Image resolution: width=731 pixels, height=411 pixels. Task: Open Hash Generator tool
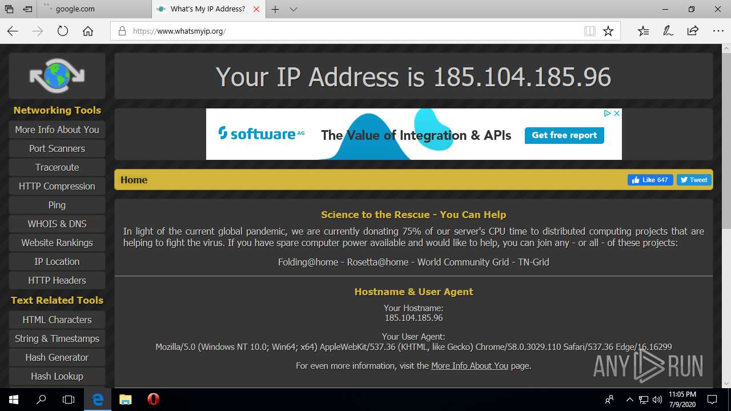pos(57,357)
